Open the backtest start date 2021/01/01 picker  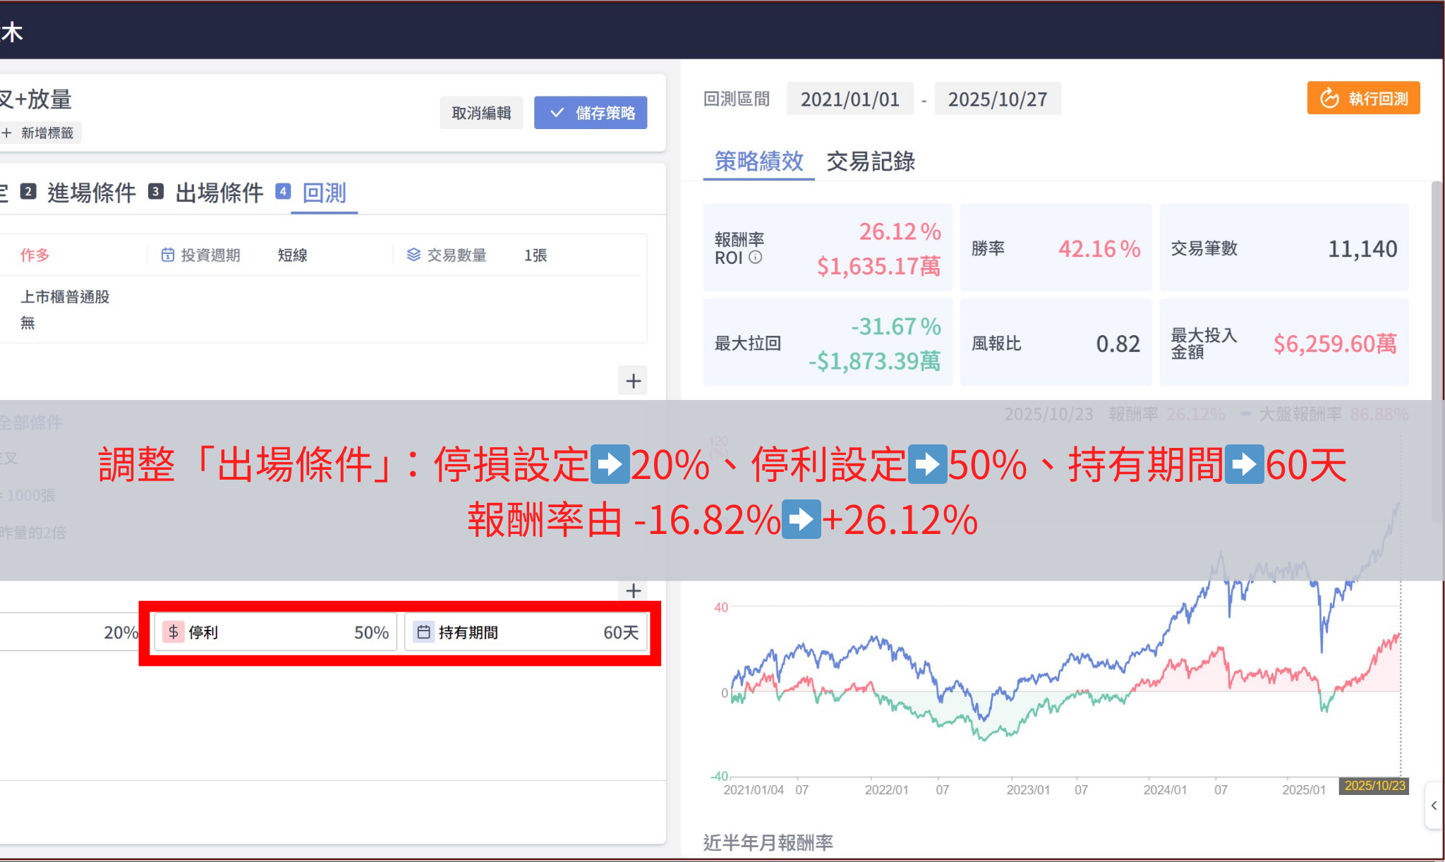(x=850, y=98)
